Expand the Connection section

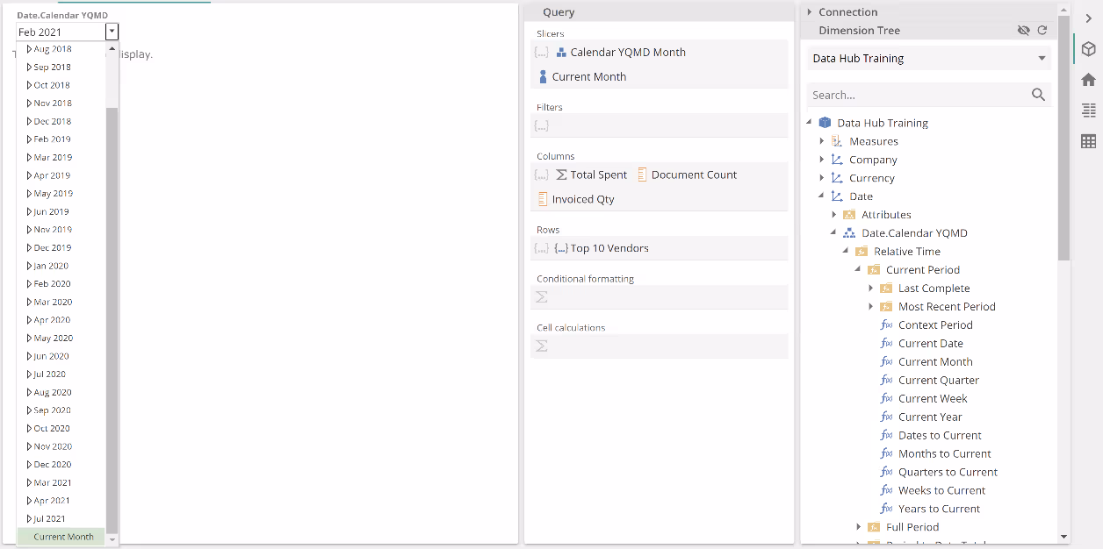click(810, 12)
